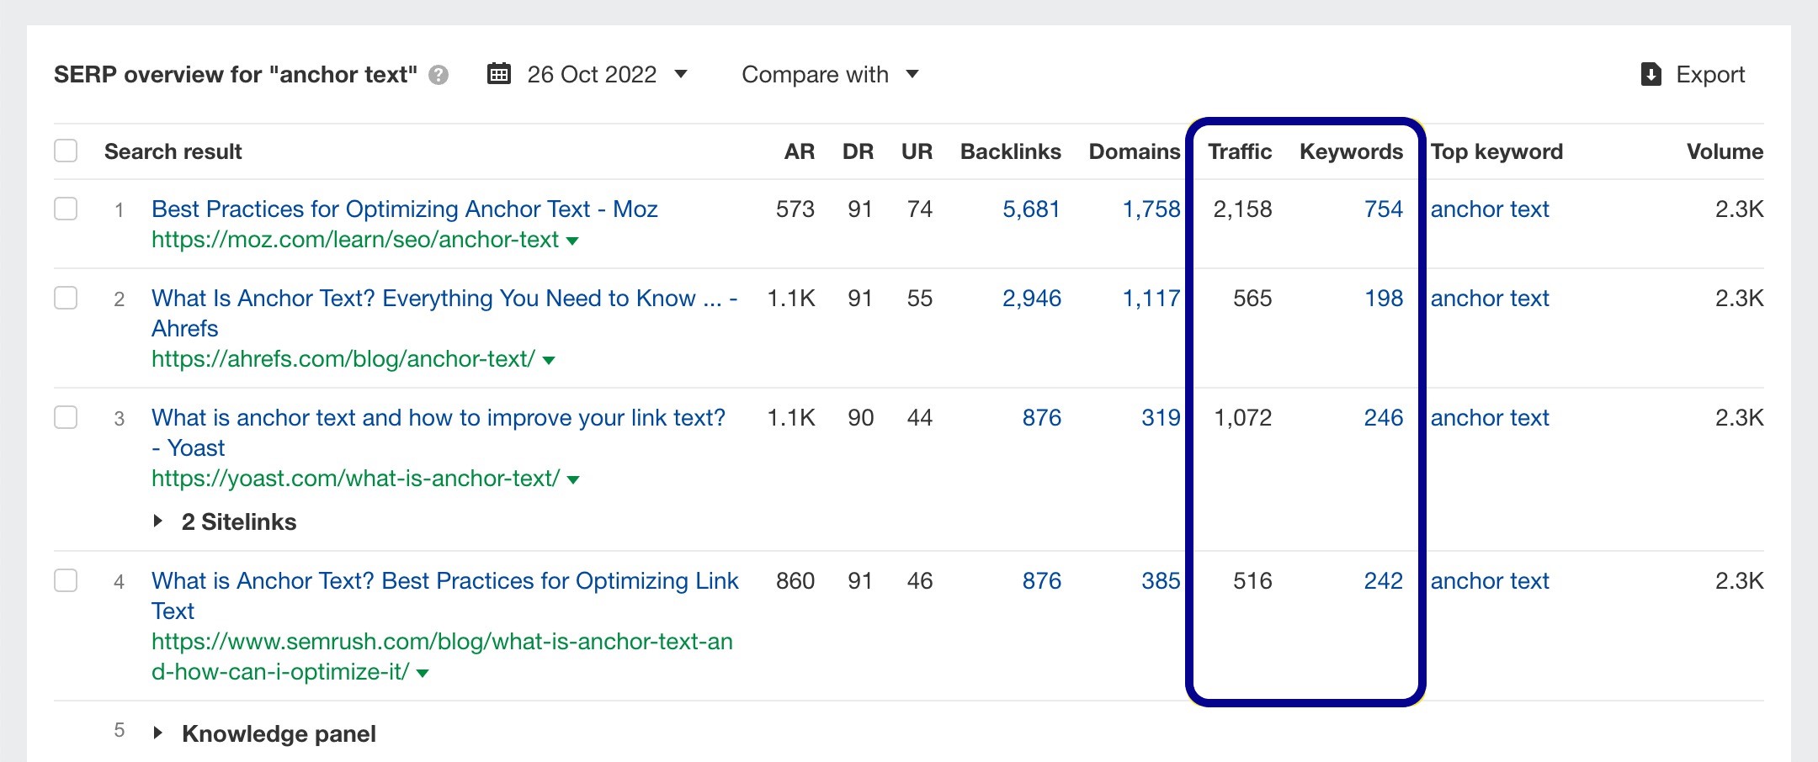This screenshot has width=1818, height=762.
Task: Open the 319 domains count for Yoast
Action: pyautogui.click(x=1161, y=417)
